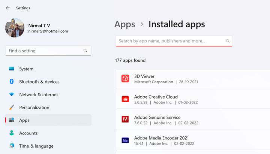270x154 pixels.
Task: Click the Adobe Media Encoder Me icon
Action: [x=125, y=140]
